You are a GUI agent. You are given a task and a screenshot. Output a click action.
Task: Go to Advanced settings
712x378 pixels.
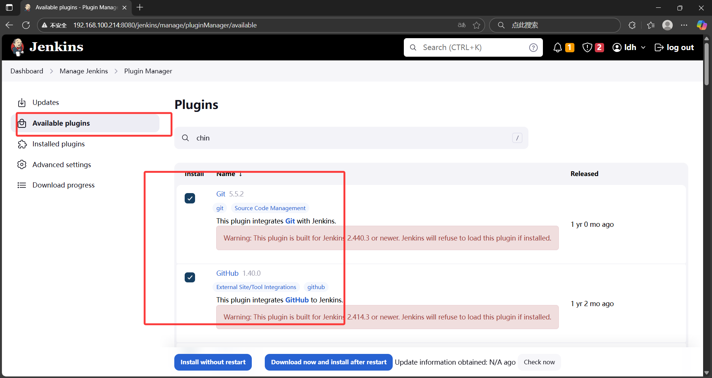[x=62, y=165]
